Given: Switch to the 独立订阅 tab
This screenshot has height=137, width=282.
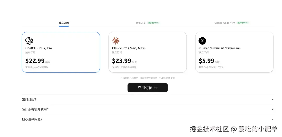Looking at the screenshot, I should [x=64, y=23].
